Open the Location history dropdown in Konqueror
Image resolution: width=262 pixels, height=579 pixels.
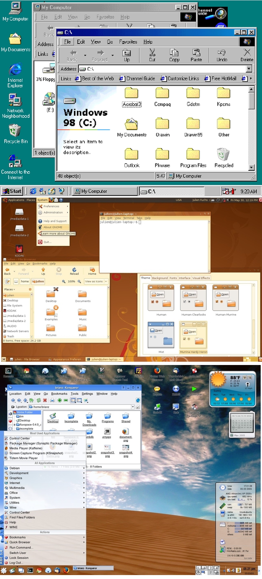[133, 407]
